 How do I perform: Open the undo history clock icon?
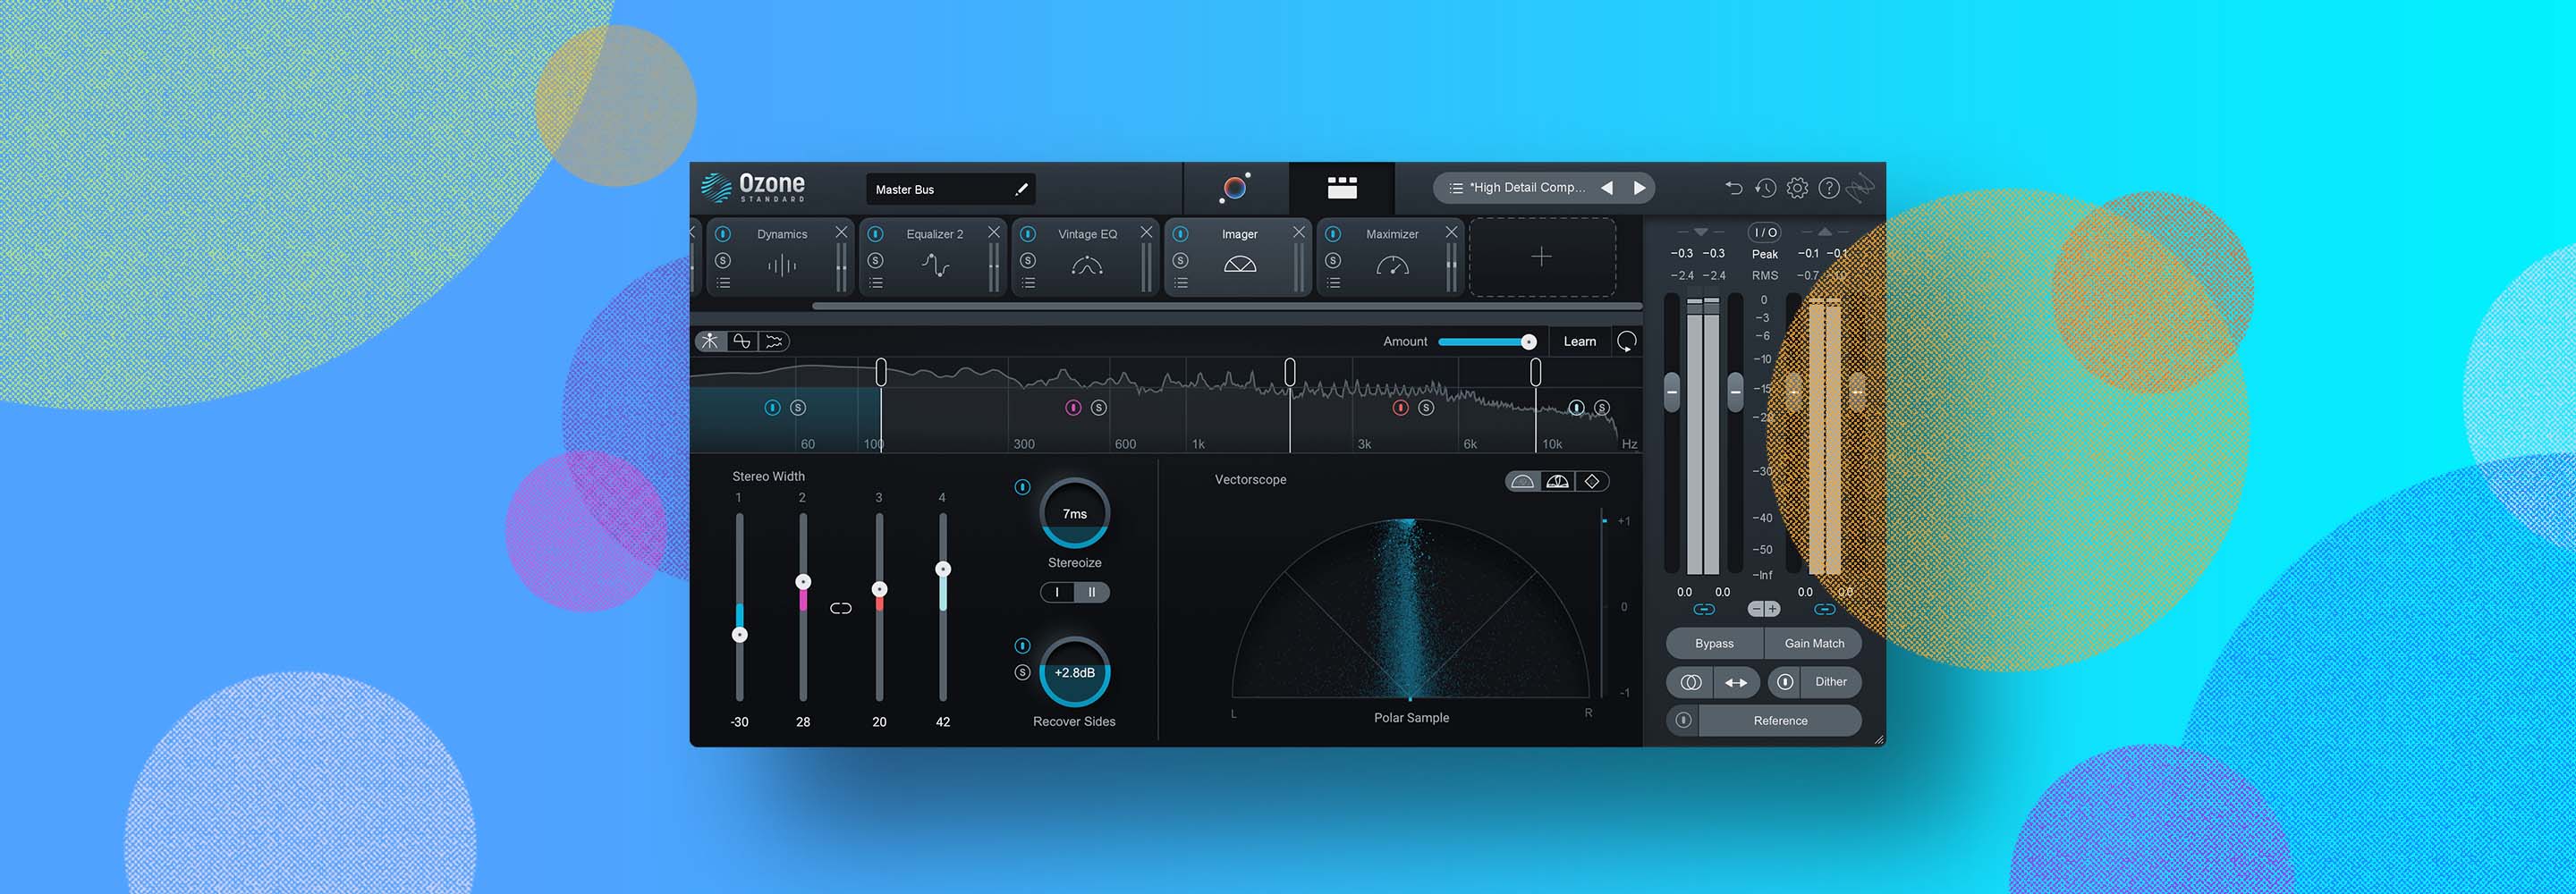click(x=1765, y=188)
